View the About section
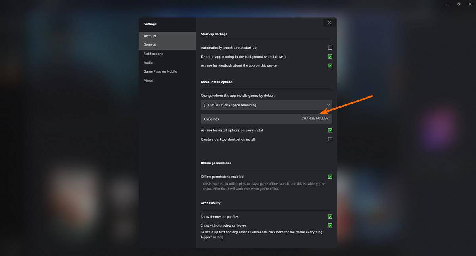 click(148, 80)
